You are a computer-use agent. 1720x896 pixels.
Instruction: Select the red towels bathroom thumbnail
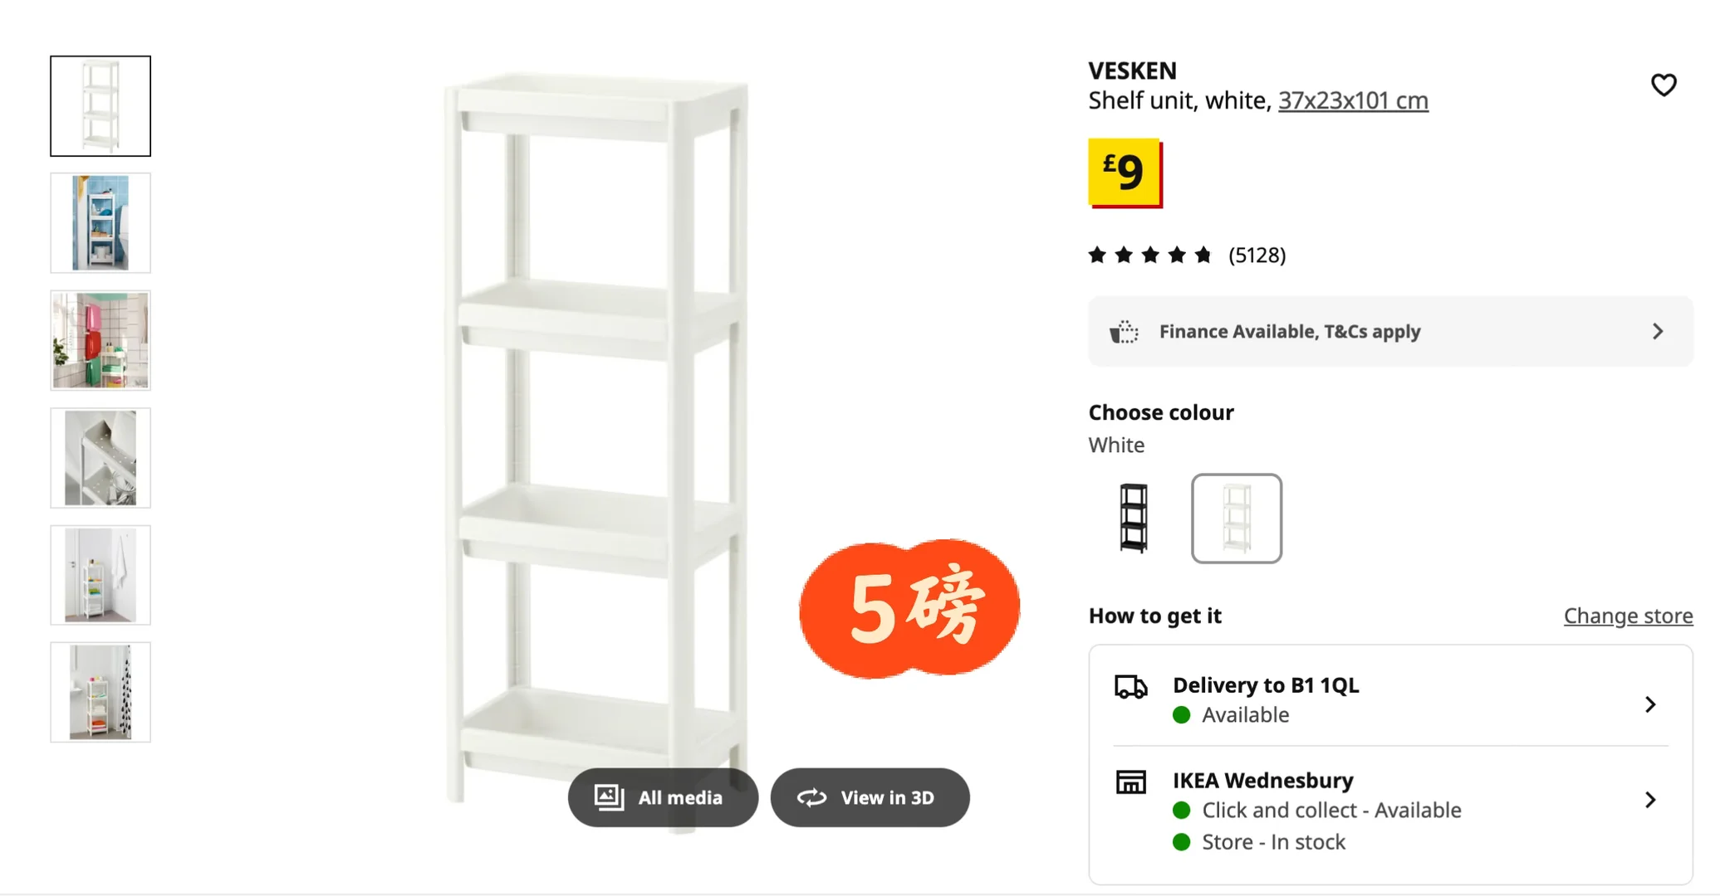100,340
